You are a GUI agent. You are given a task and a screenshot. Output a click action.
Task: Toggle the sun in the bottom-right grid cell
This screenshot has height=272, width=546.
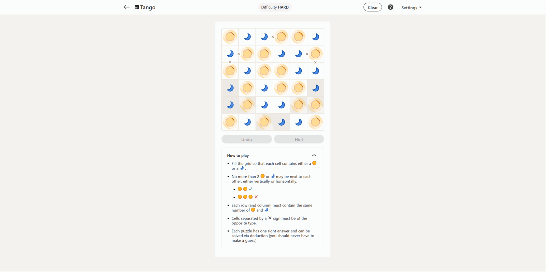click(x=315, y=122)
